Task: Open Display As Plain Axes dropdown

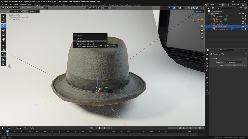Action: tap(234, 62)
